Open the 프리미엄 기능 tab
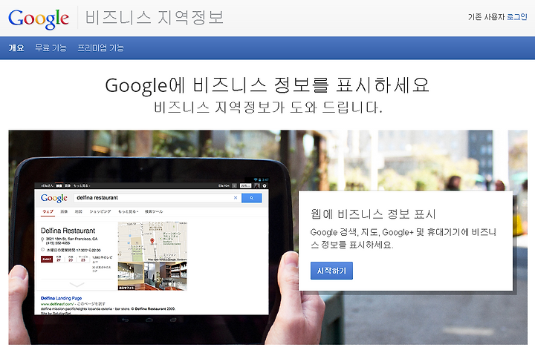 [x=100, y=48]
